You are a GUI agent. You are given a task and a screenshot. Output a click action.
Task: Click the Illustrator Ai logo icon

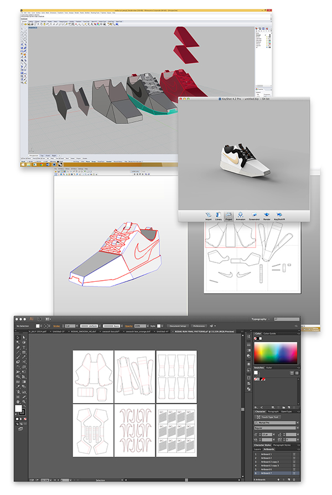click(32, 319)
